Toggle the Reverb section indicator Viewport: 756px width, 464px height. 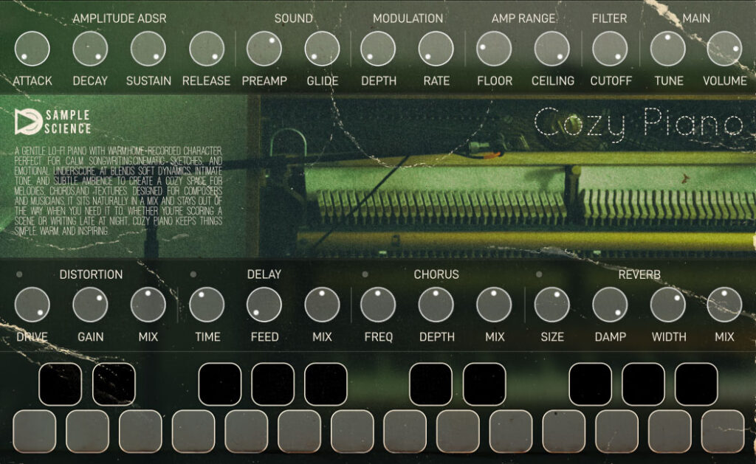(x=540, y=274)
